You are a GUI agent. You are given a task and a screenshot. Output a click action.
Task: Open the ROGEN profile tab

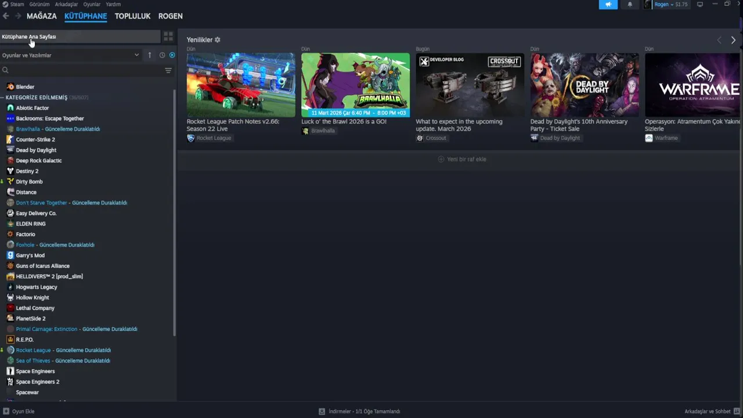(x=171, y=16)
